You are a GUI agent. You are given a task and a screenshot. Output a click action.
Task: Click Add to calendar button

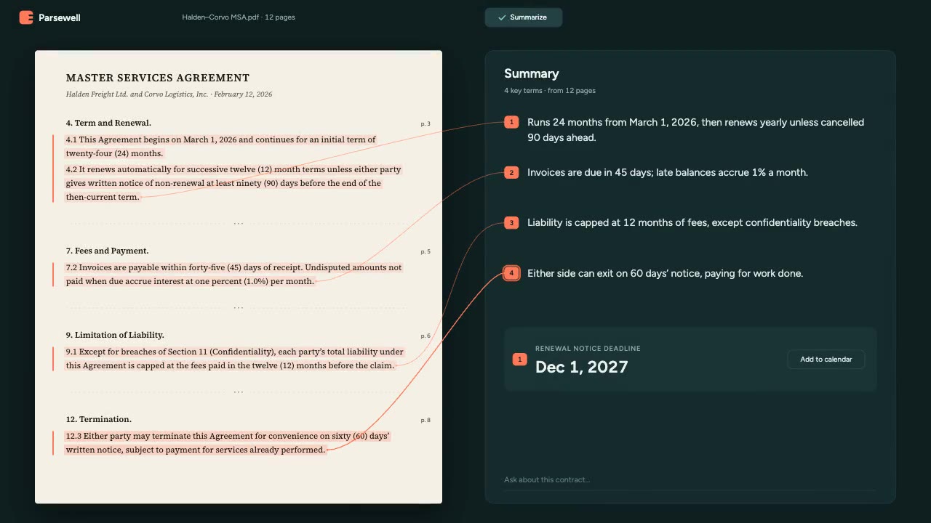(x=826, y=360)
